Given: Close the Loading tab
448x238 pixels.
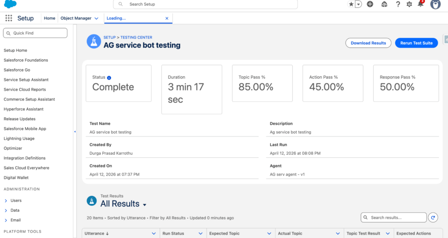Looking at the screenshot, I should pyautogui.click(x=167, y=18).
